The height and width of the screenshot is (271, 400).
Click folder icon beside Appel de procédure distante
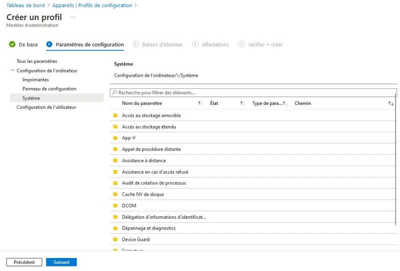tap(115, 149)
